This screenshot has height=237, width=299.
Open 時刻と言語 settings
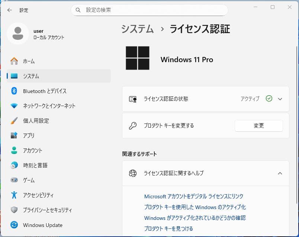coord(14,165)
